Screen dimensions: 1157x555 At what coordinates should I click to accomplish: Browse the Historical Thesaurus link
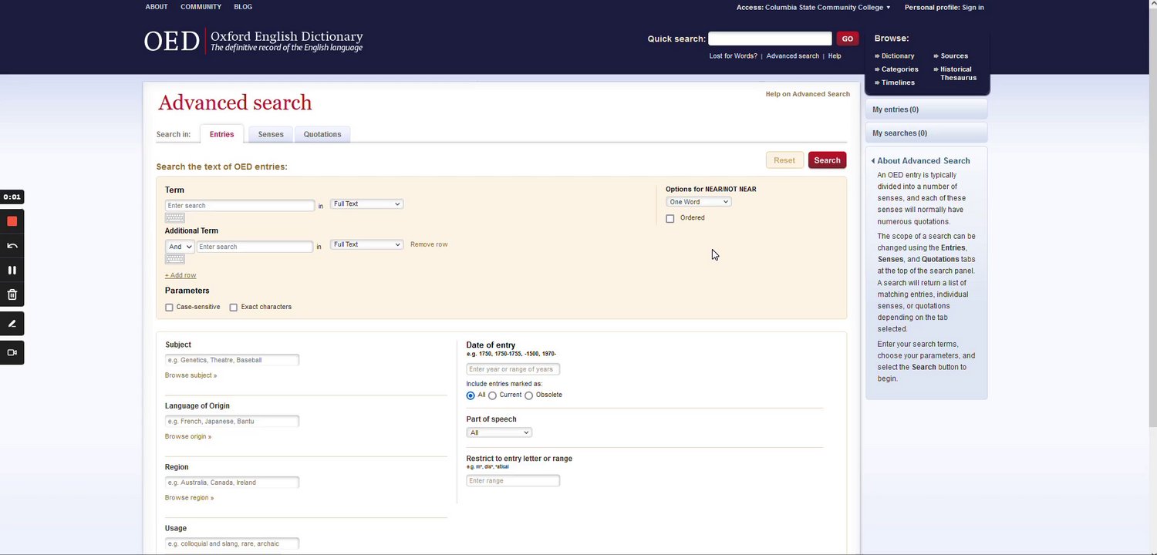click(958, 73)
